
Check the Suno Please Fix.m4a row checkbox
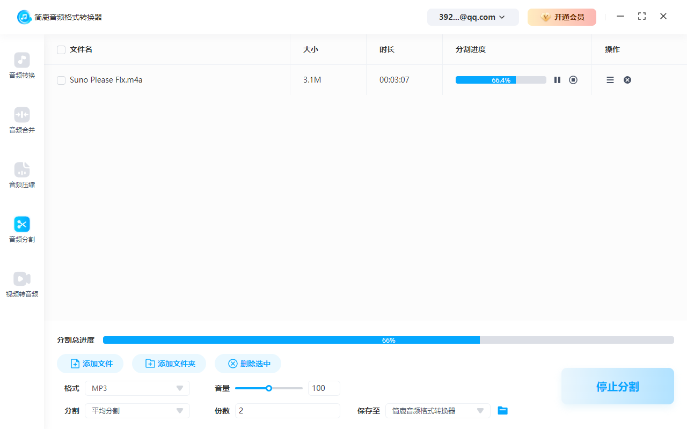61,80
